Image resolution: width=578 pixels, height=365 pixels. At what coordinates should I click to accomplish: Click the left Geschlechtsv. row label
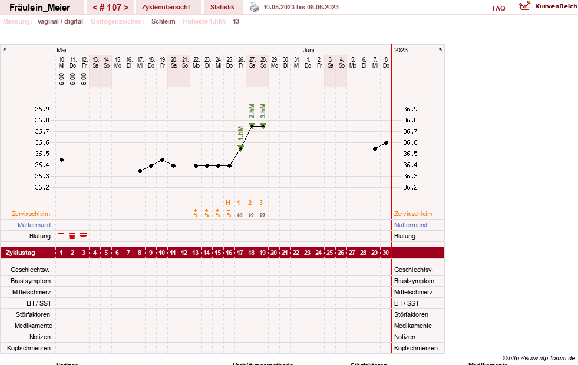pyautogui.click(x=30, y=270)
